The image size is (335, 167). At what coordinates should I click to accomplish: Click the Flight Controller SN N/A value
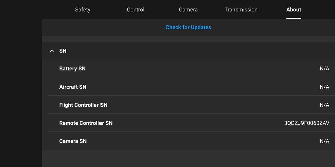(324, 105)
